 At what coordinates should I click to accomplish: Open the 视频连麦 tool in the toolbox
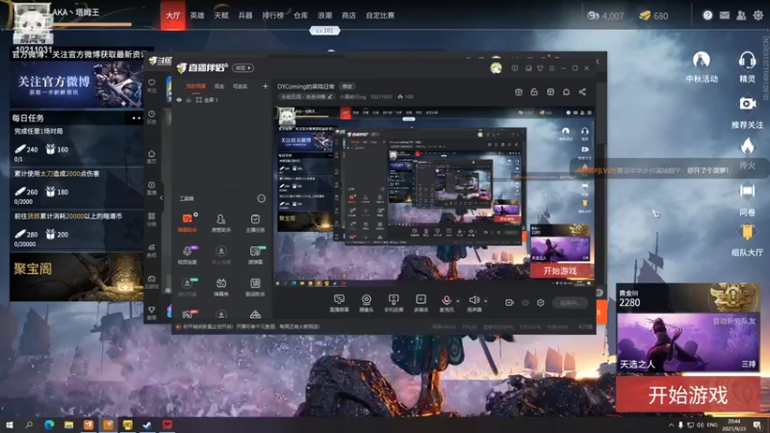(x=187, y=255)
